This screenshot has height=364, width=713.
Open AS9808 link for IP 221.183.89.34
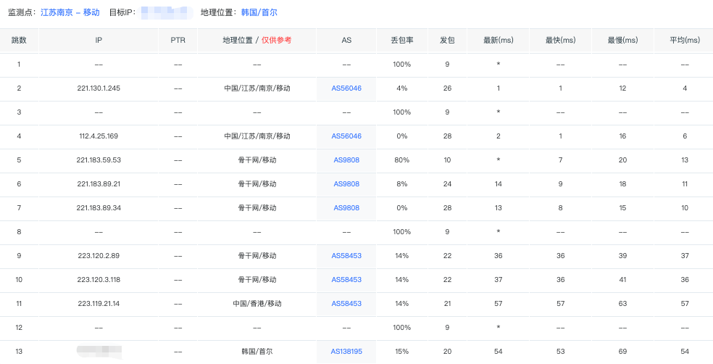pyautogui.click(x=346, y=207)
